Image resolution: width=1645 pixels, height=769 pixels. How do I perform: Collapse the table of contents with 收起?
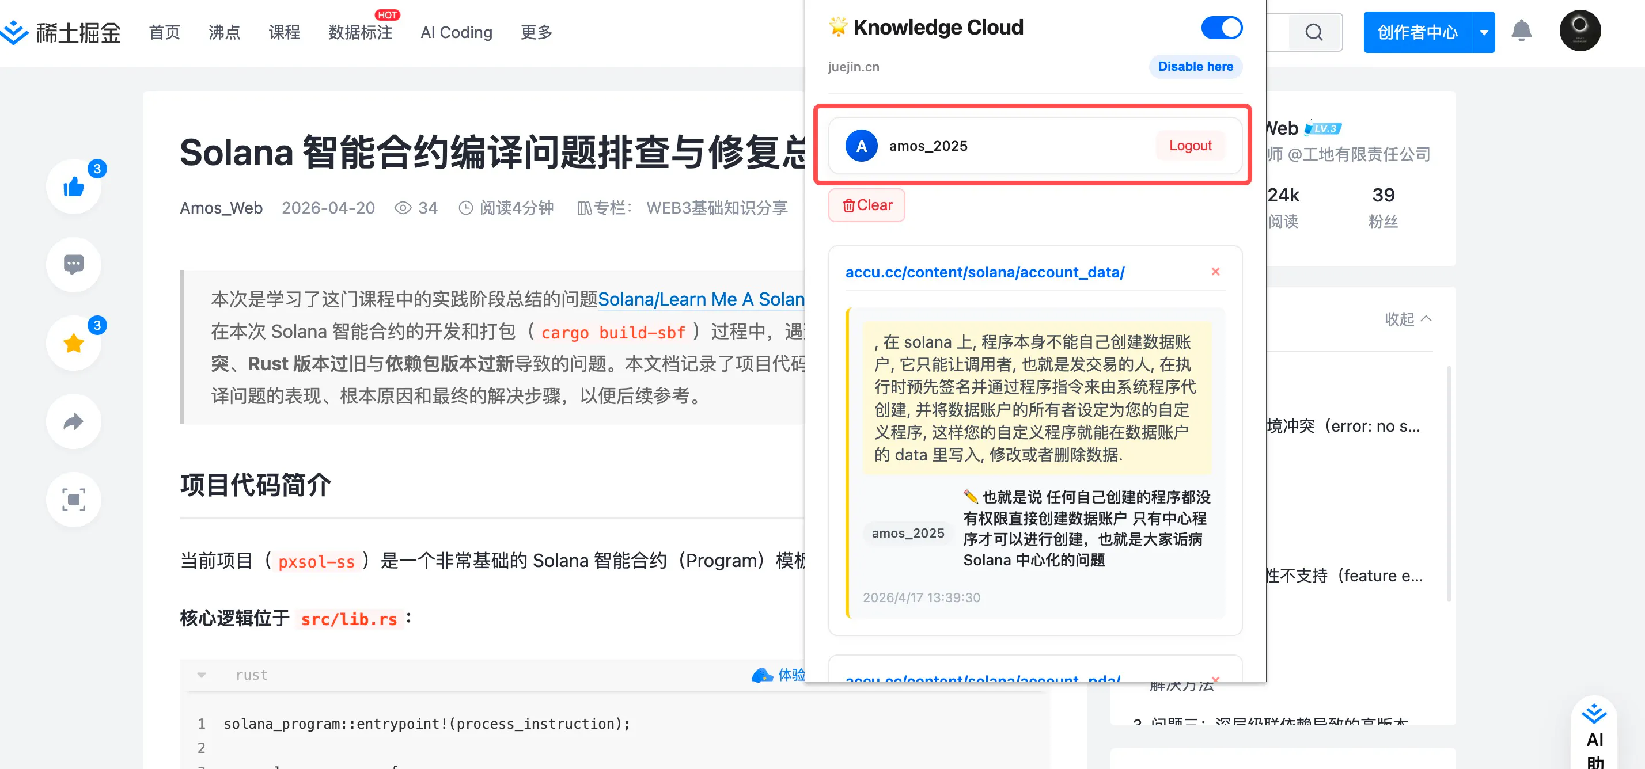[1408, 318]
